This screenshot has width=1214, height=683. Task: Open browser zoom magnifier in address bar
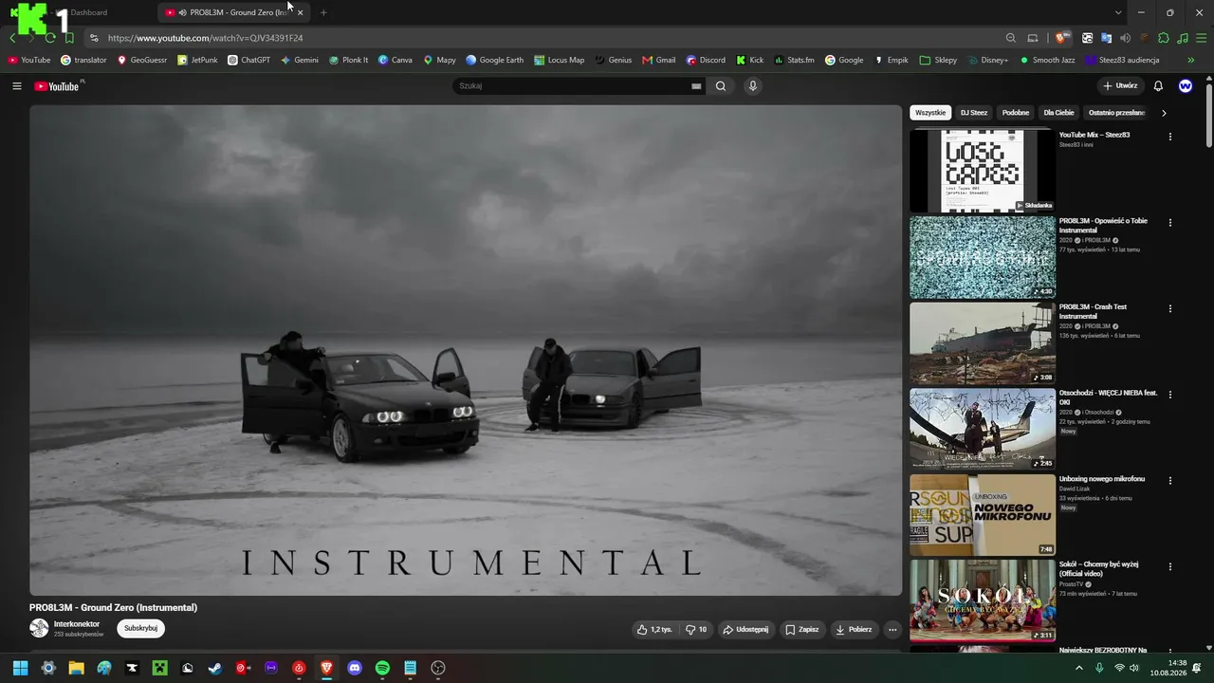1011,38
